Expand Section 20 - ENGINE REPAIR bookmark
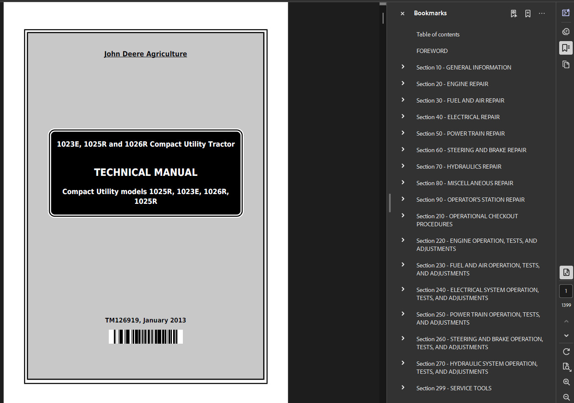 tap(403, 83)
